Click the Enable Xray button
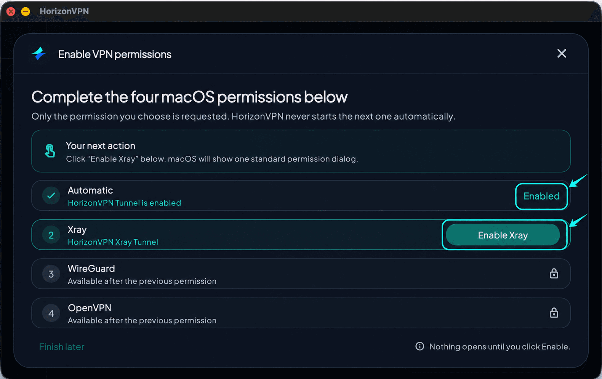 pos(503,235)
